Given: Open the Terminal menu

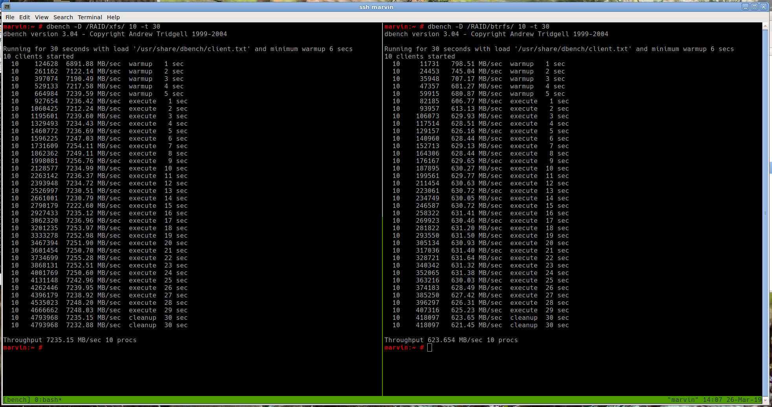Looking at the screenshot, I should coord(90,17).
